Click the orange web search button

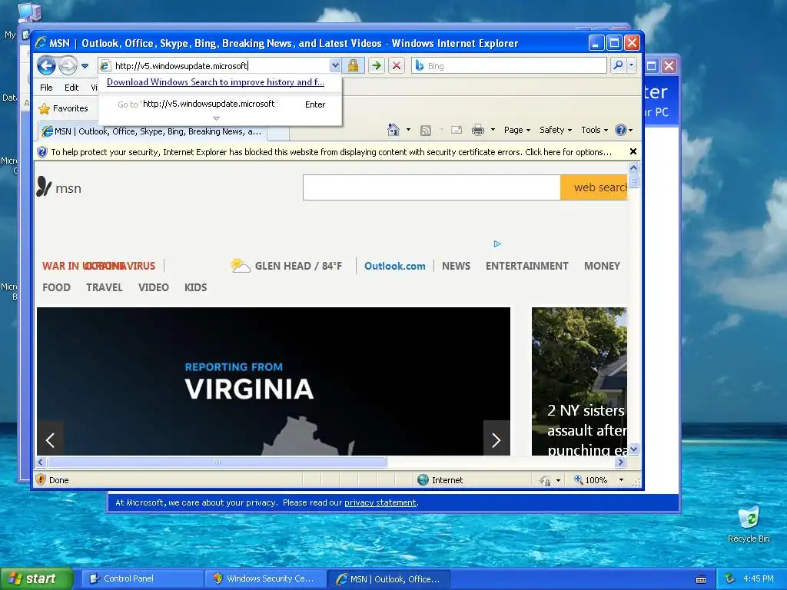tap(594, 187)
